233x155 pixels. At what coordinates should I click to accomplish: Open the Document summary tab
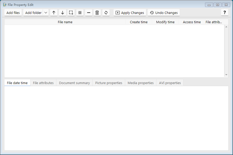click(74, 83)
